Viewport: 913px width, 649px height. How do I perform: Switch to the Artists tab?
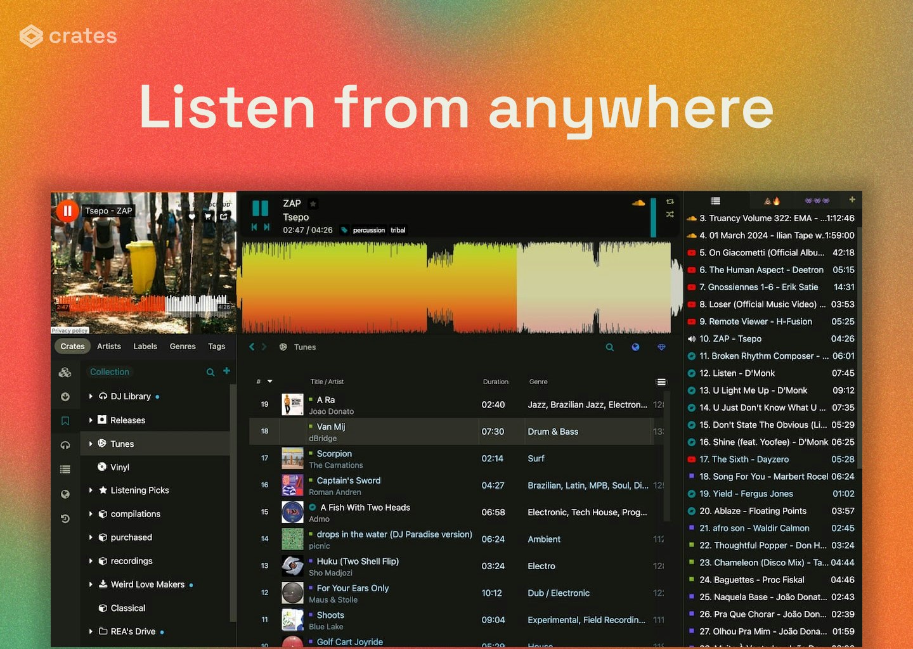tap(109, 346)
